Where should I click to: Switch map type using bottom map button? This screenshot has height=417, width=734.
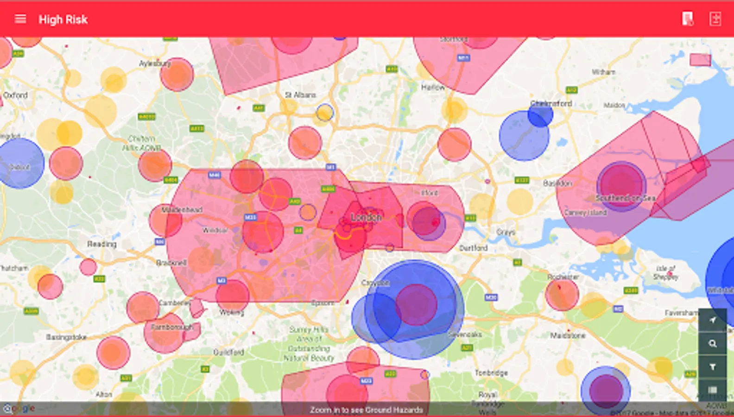click(713, 390)
